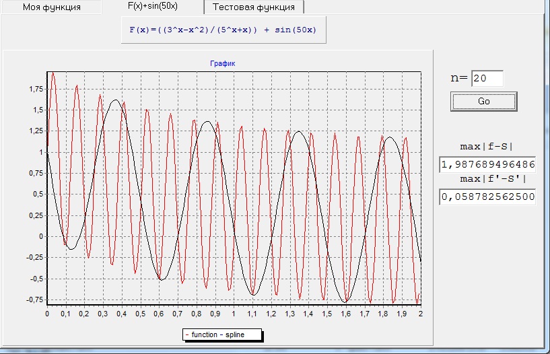Click the График chart title
This screenshot has width=550, height=354.
[x=223, y=63]
